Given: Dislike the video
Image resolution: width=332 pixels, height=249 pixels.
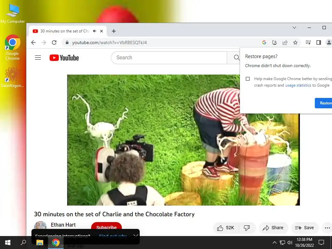Looking at the screenshot, I should (x=247, y=228).
